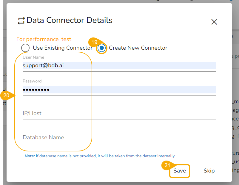Viewport: 239px width, 185px height.
Task: Click the small User Name label
Action: coord(33,57)
